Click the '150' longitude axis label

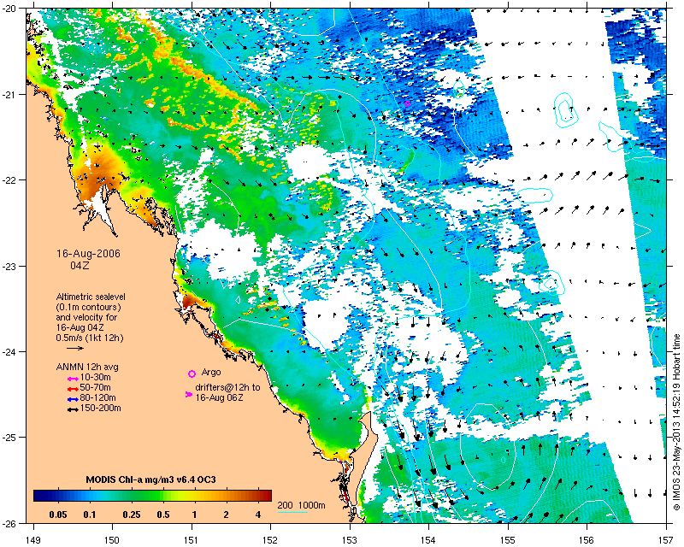pos(112,540)
